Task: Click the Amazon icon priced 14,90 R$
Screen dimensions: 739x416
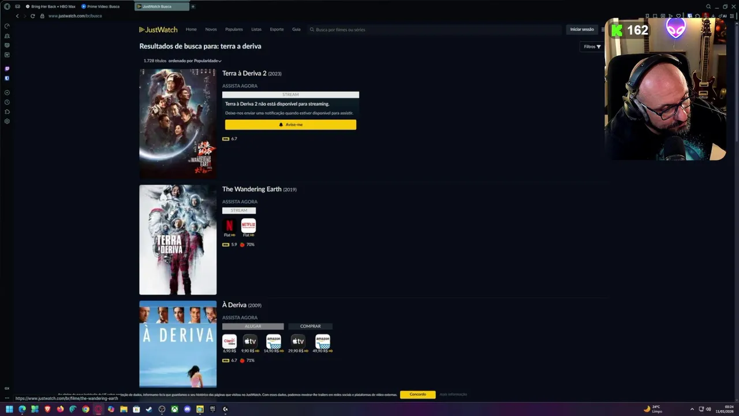Action: coord(273,341)
